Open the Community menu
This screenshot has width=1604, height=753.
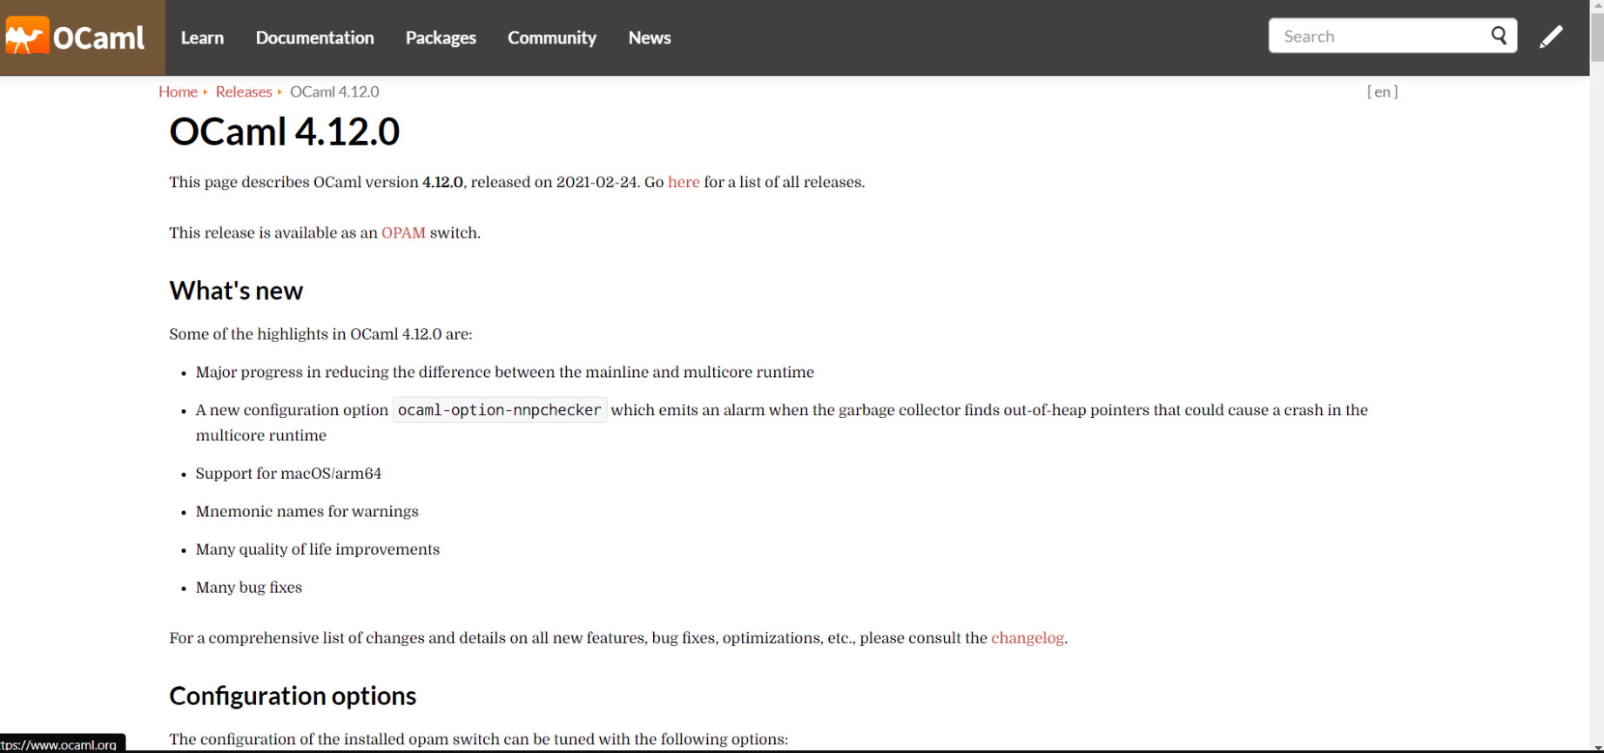[x=552, y=37]
